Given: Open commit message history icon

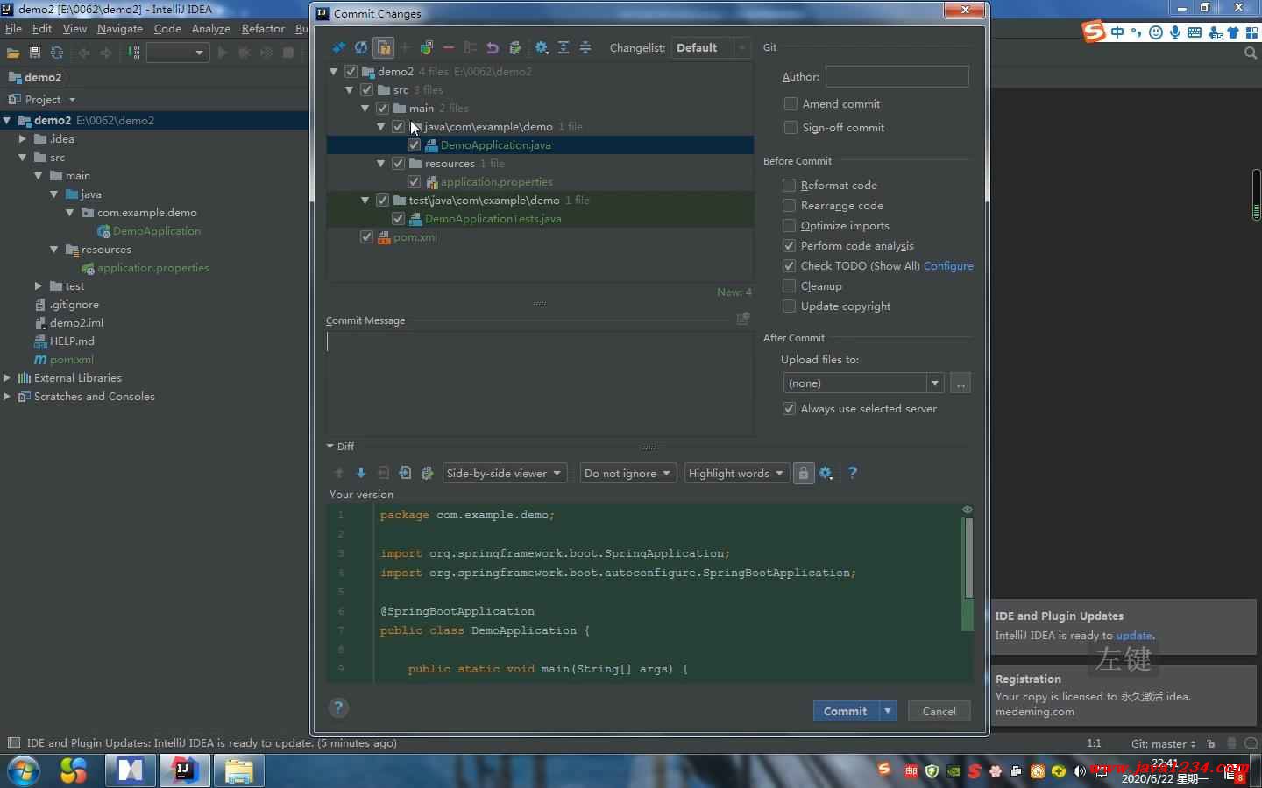Looking at the screenshot, I should tap(743, 319).
